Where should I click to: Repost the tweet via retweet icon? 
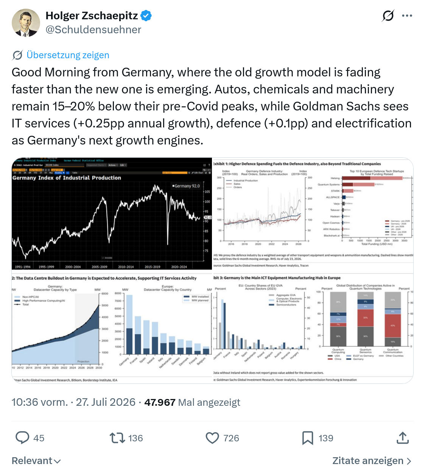(117, 438)
